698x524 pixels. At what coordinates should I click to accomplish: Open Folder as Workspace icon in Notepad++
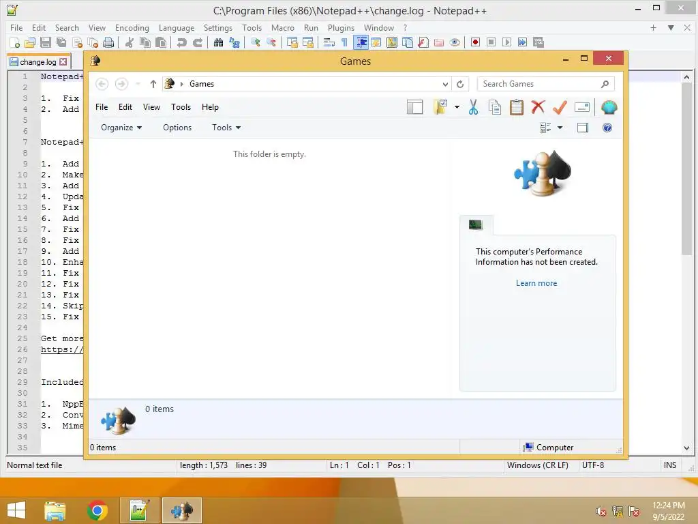(x=439, y=42)
